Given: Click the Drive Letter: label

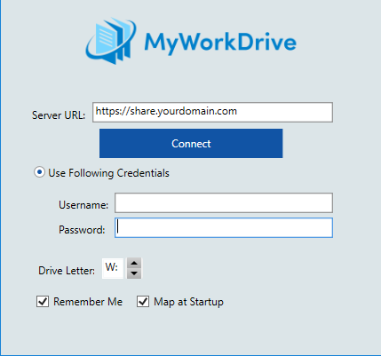Looking at the screenshot, I should 67,271.
